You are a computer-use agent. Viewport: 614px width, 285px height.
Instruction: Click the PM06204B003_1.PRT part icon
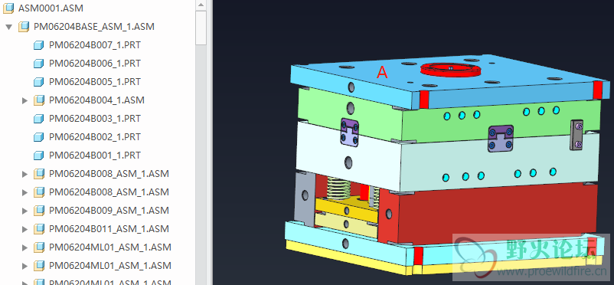pos(38,119)
